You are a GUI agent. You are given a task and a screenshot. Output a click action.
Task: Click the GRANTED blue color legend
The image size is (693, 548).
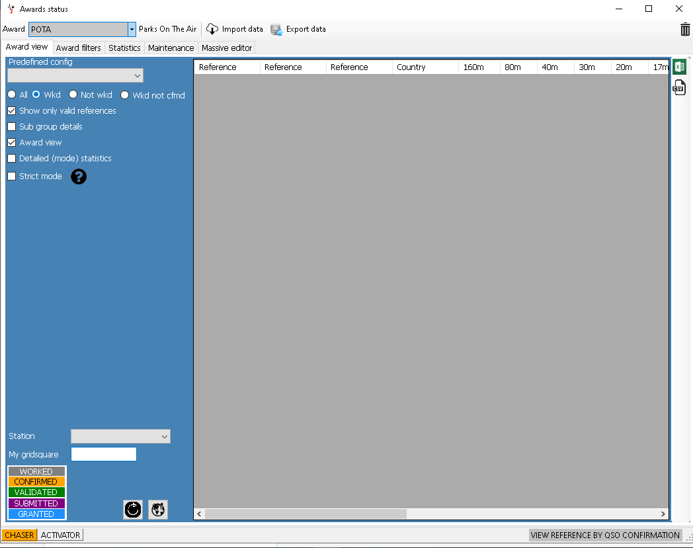36,514
